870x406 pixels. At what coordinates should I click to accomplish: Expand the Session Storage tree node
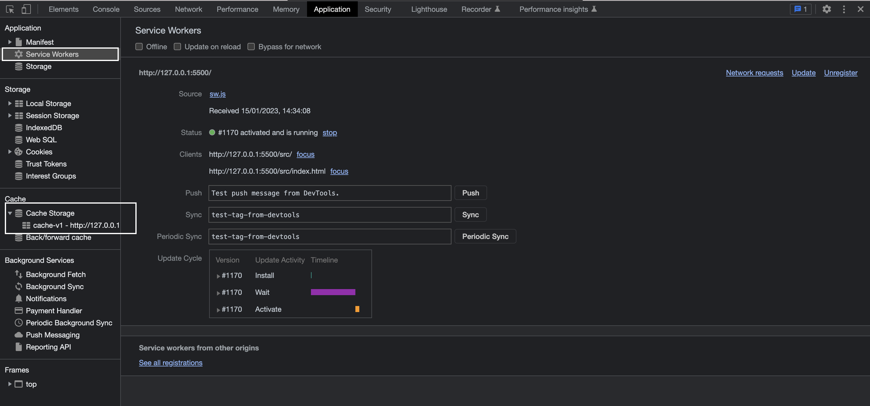[x=10, y=116]
